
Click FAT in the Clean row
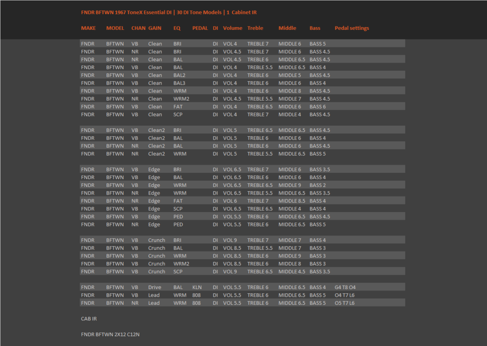pyautogui.click(x=178, y=107)
